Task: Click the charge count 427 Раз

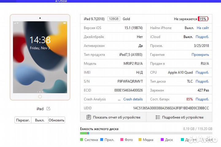Action: pyautogui.click(x=203, y=90)
